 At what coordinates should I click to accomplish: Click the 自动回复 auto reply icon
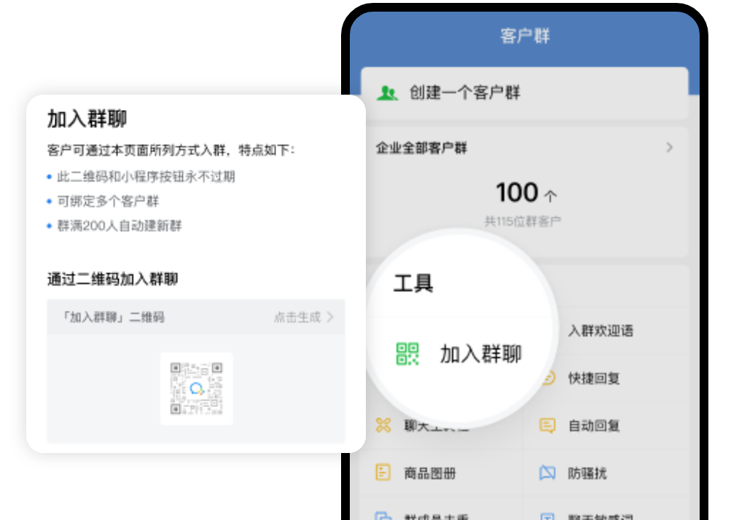click(548, 426)
